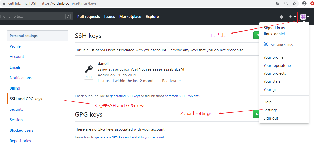This screenshot has width=314, height=147.
Task: Click the SSH key icon for daneil
Action: pos(89,69)
